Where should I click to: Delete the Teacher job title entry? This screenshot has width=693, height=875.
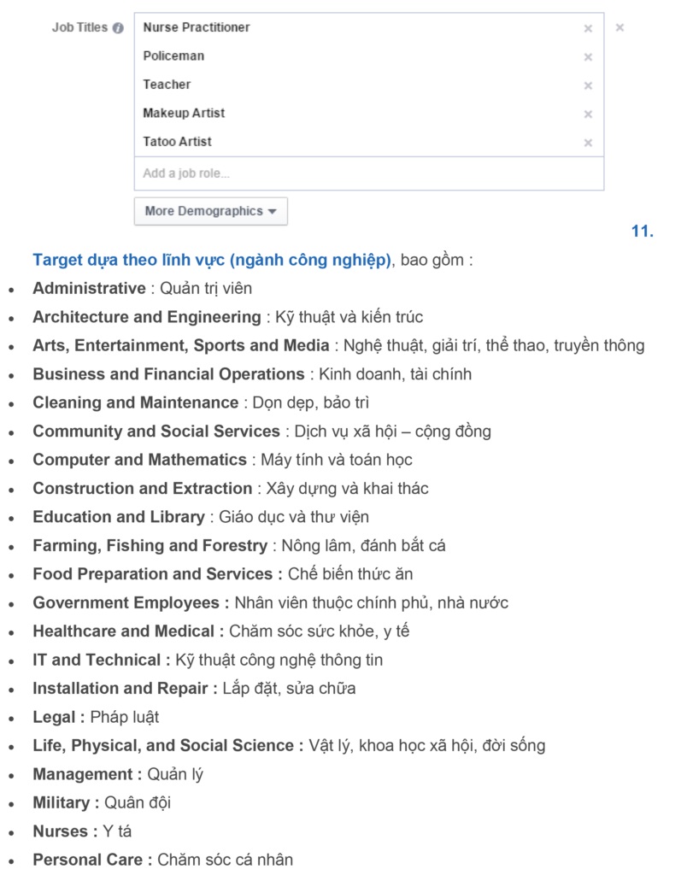pyautogui.click(x=588, y=85)
